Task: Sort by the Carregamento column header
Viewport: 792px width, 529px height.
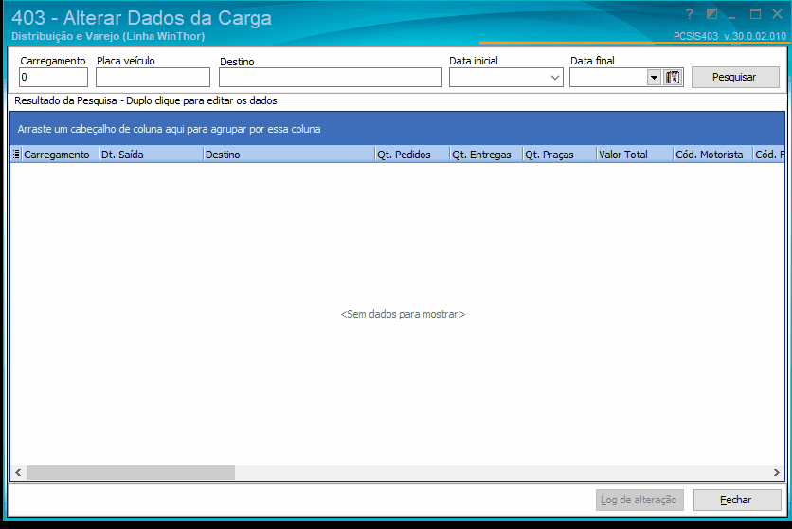Action: pyautogui.click(x=60, y=155)
